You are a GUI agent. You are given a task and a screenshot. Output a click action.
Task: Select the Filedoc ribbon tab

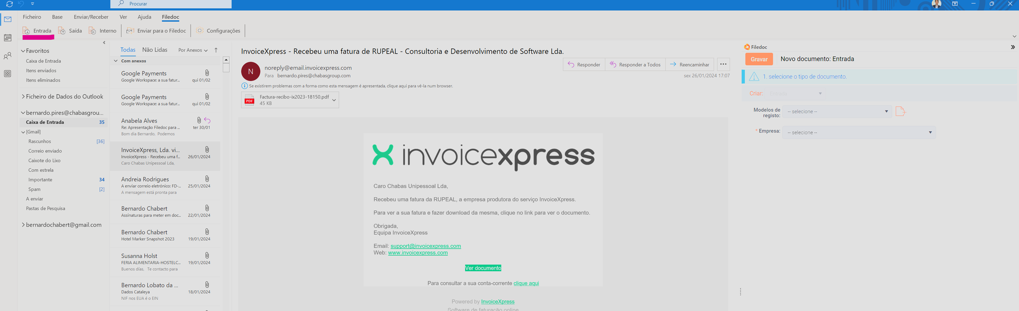[x=171, y=17]
